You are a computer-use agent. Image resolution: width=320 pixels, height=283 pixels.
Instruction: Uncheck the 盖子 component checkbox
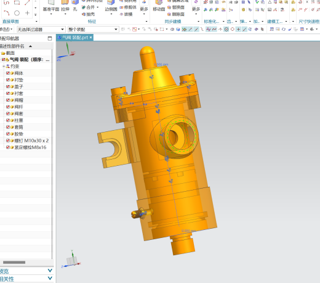[8, 86]
